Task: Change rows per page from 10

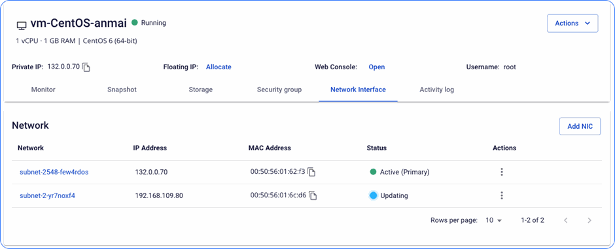Action: 493,220
